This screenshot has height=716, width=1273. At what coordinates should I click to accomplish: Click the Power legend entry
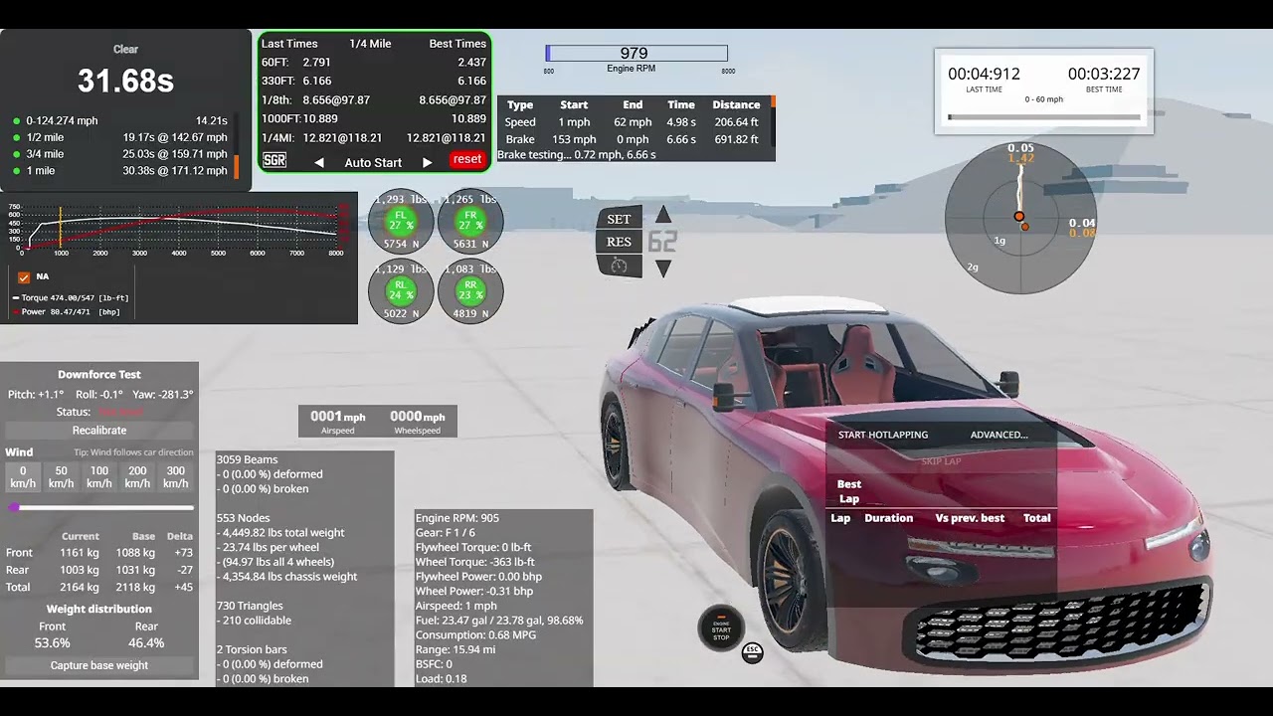67,311
